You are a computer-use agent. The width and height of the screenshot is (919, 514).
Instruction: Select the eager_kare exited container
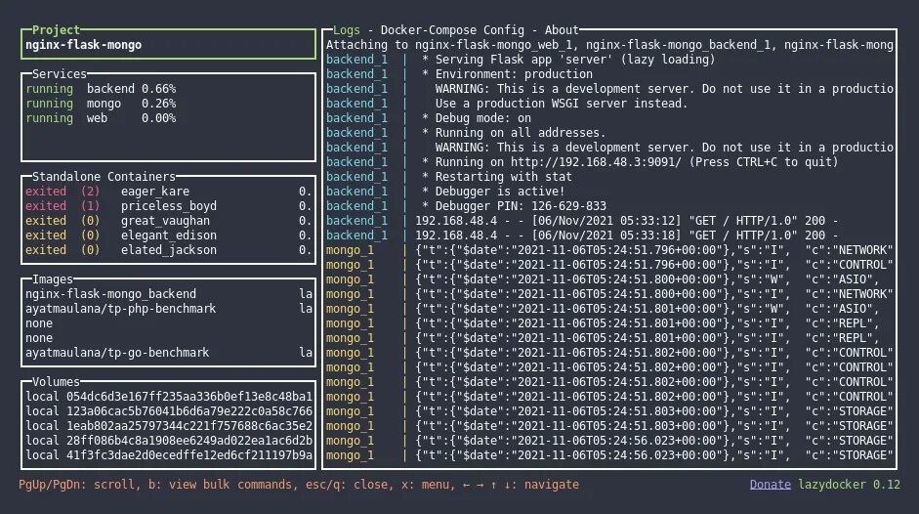(x=168, y=192)
